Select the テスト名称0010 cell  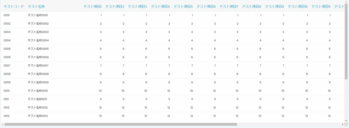point(38,91)
